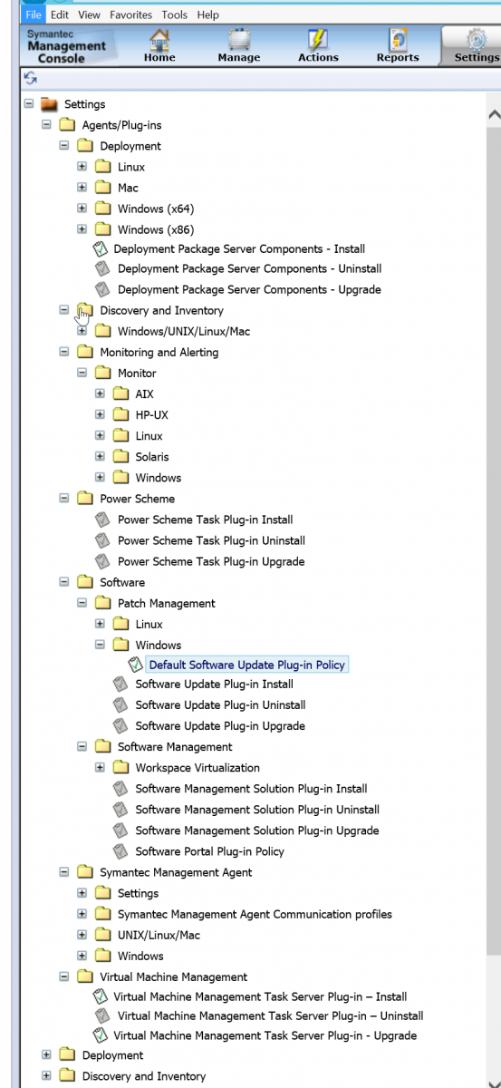Select Deployment Package Server Components - Uninstall policy icon
501x1088 pixels.
pos(102,268)
